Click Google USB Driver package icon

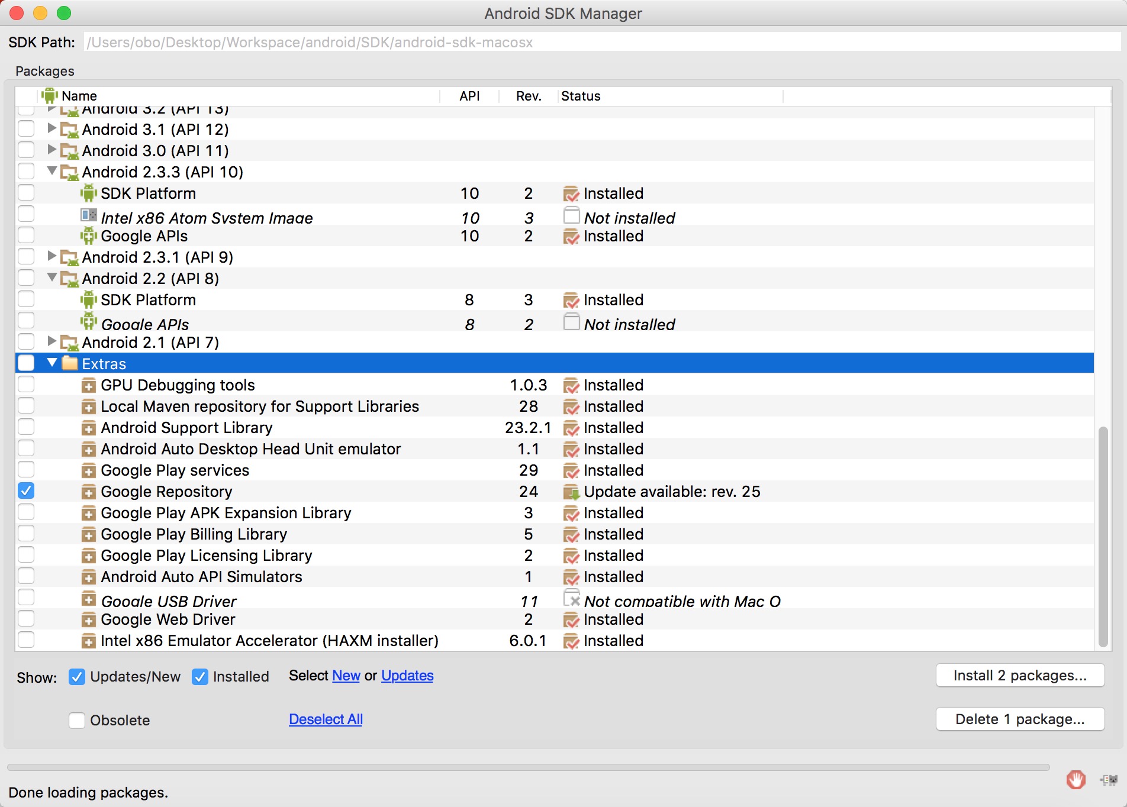click(x=88, y=599)
